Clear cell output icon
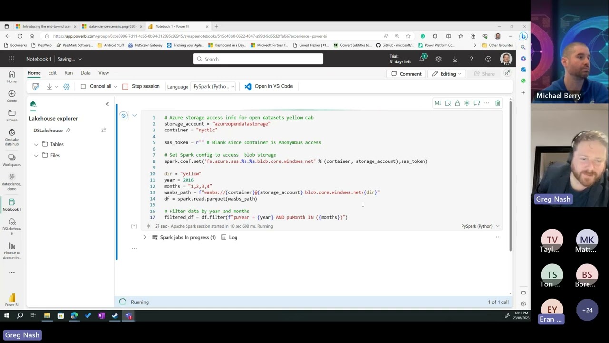This screenshot has width=609, height=343. (448, 103)
